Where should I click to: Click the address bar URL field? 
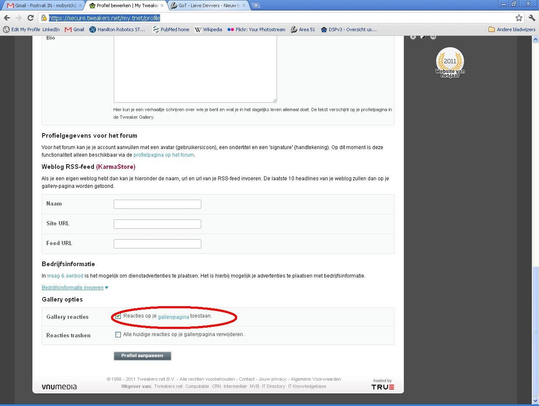[278, 18]
